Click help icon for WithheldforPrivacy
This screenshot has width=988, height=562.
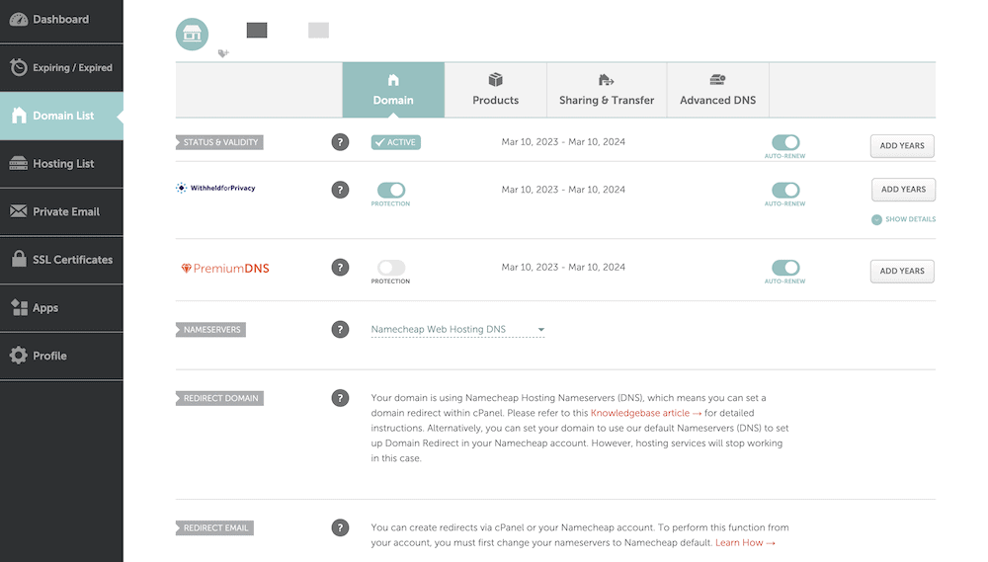coord(340,190)
